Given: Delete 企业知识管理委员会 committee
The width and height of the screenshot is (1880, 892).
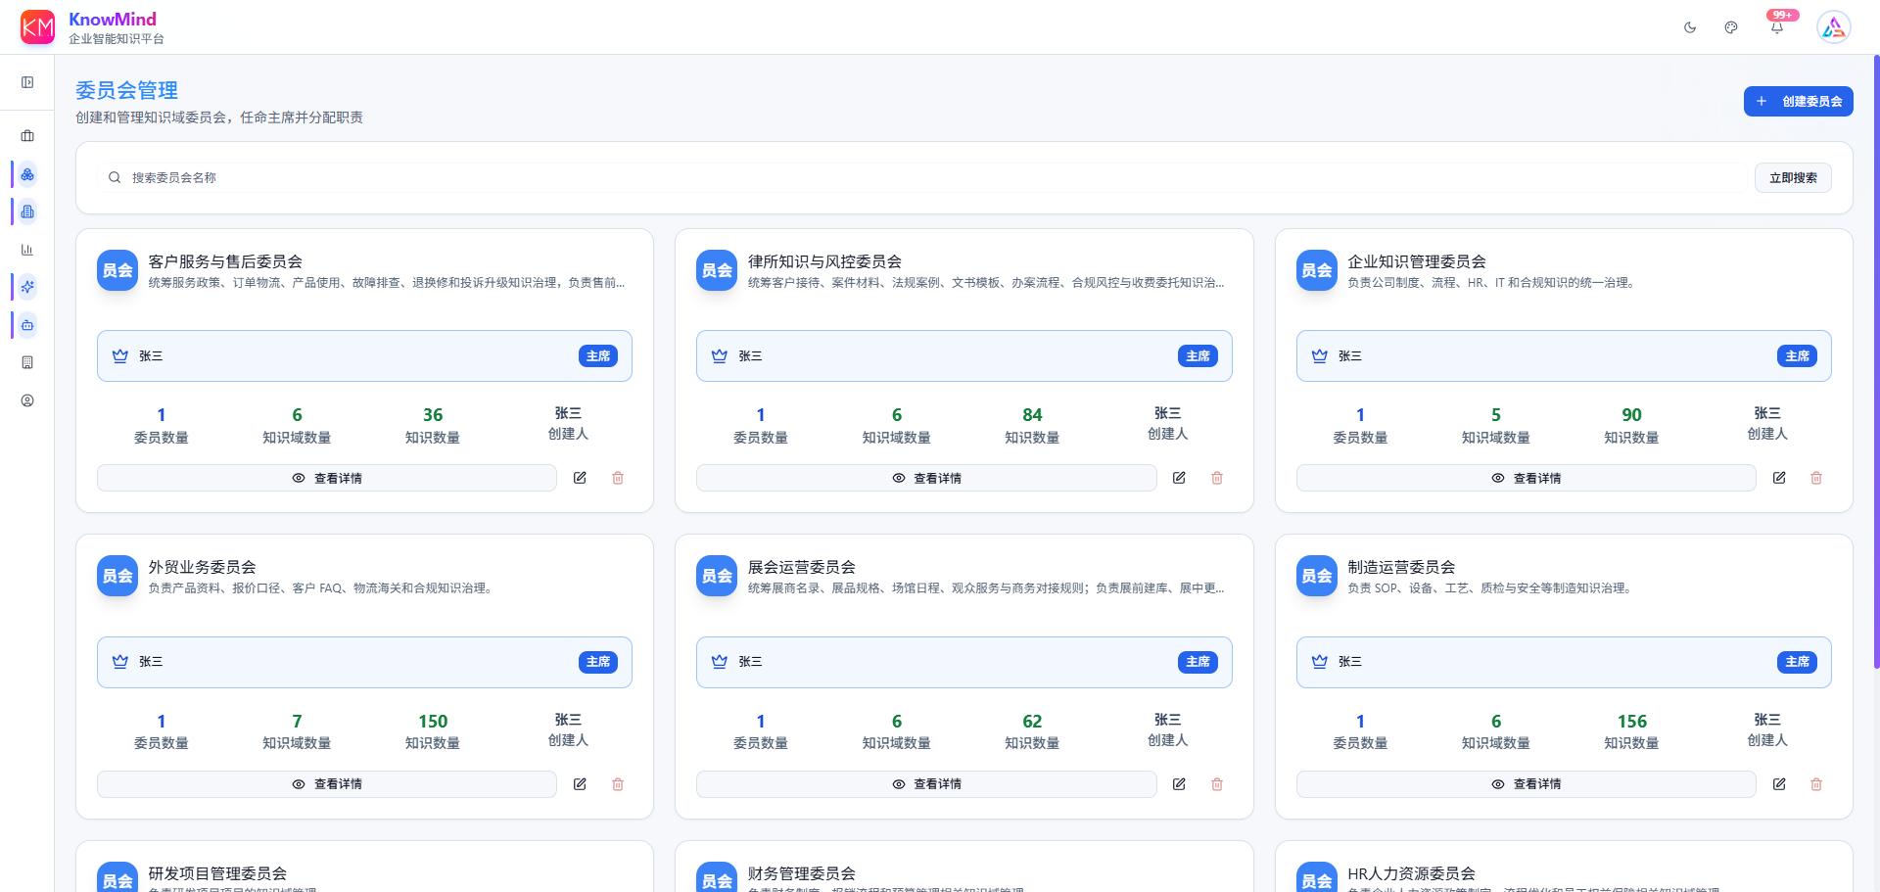Looking at the screenshot, I should 1816,478.
